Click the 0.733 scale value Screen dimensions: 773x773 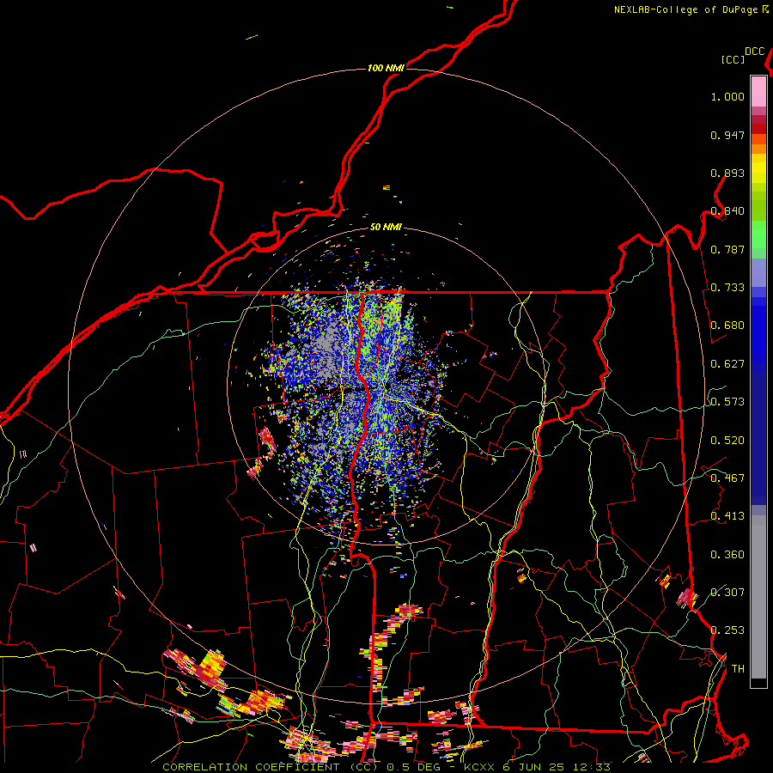[727, 288]
